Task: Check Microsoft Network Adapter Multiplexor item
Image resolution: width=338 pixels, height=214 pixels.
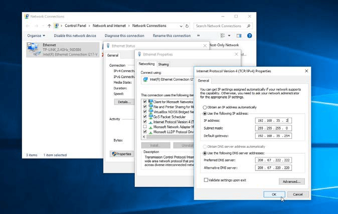Action: (x=145, y=127)
